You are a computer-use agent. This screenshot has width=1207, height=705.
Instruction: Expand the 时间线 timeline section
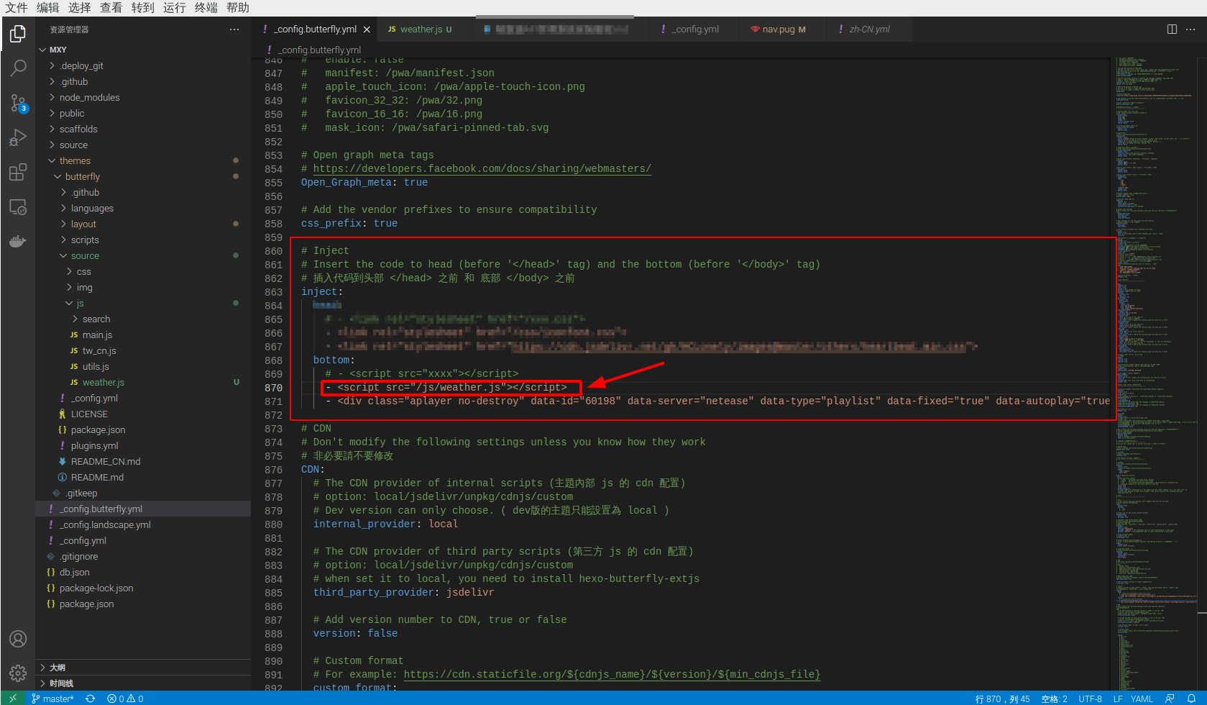pos(143,683)
